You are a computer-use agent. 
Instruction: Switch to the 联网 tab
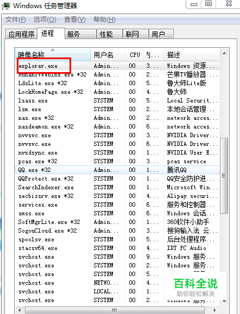(x=136, y=34)
